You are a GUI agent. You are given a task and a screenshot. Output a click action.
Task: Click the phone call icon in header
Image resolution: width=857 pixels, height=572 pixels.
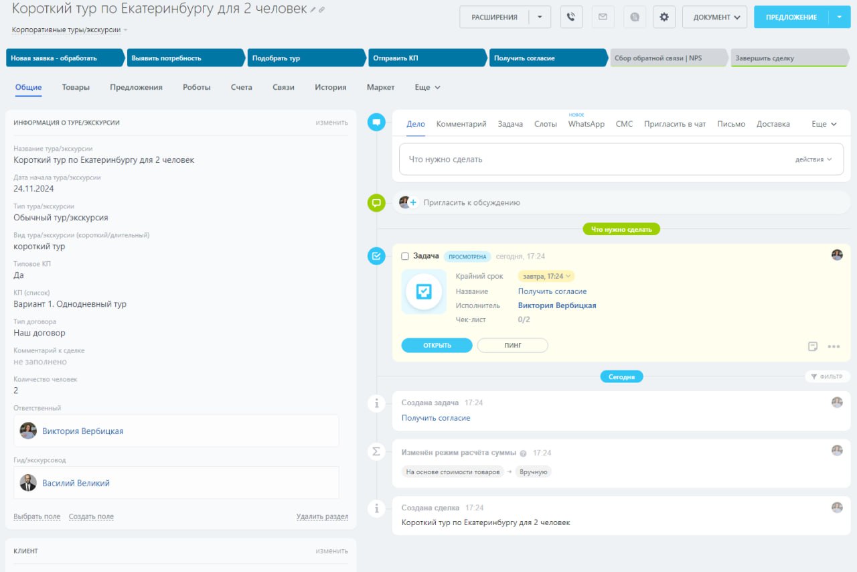point(571,17)
